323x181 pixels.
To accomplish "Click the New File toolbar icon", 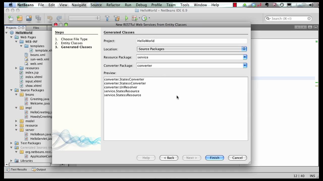I will pos(11,18).
